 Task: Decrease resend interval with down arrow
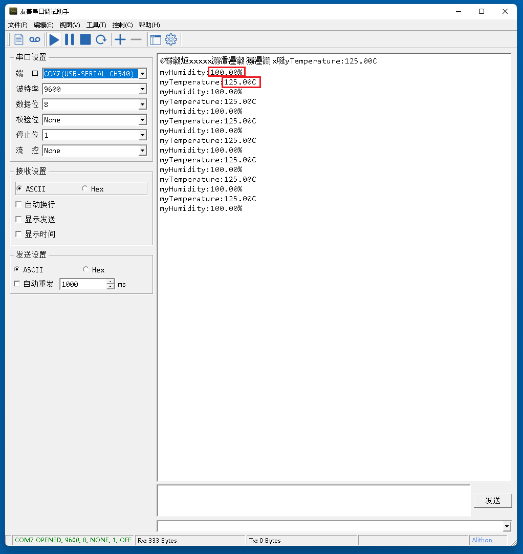pos(111,287)
